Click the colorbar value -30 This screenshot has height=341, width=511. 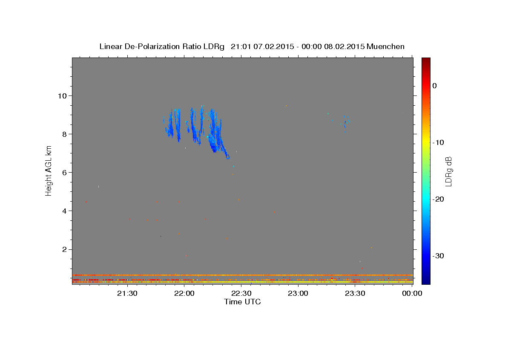tap(439, 256)
